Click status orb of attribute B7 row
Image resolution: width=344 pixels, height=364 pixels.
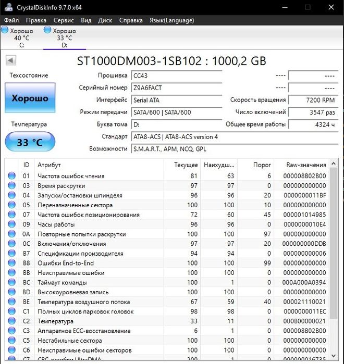12,253
